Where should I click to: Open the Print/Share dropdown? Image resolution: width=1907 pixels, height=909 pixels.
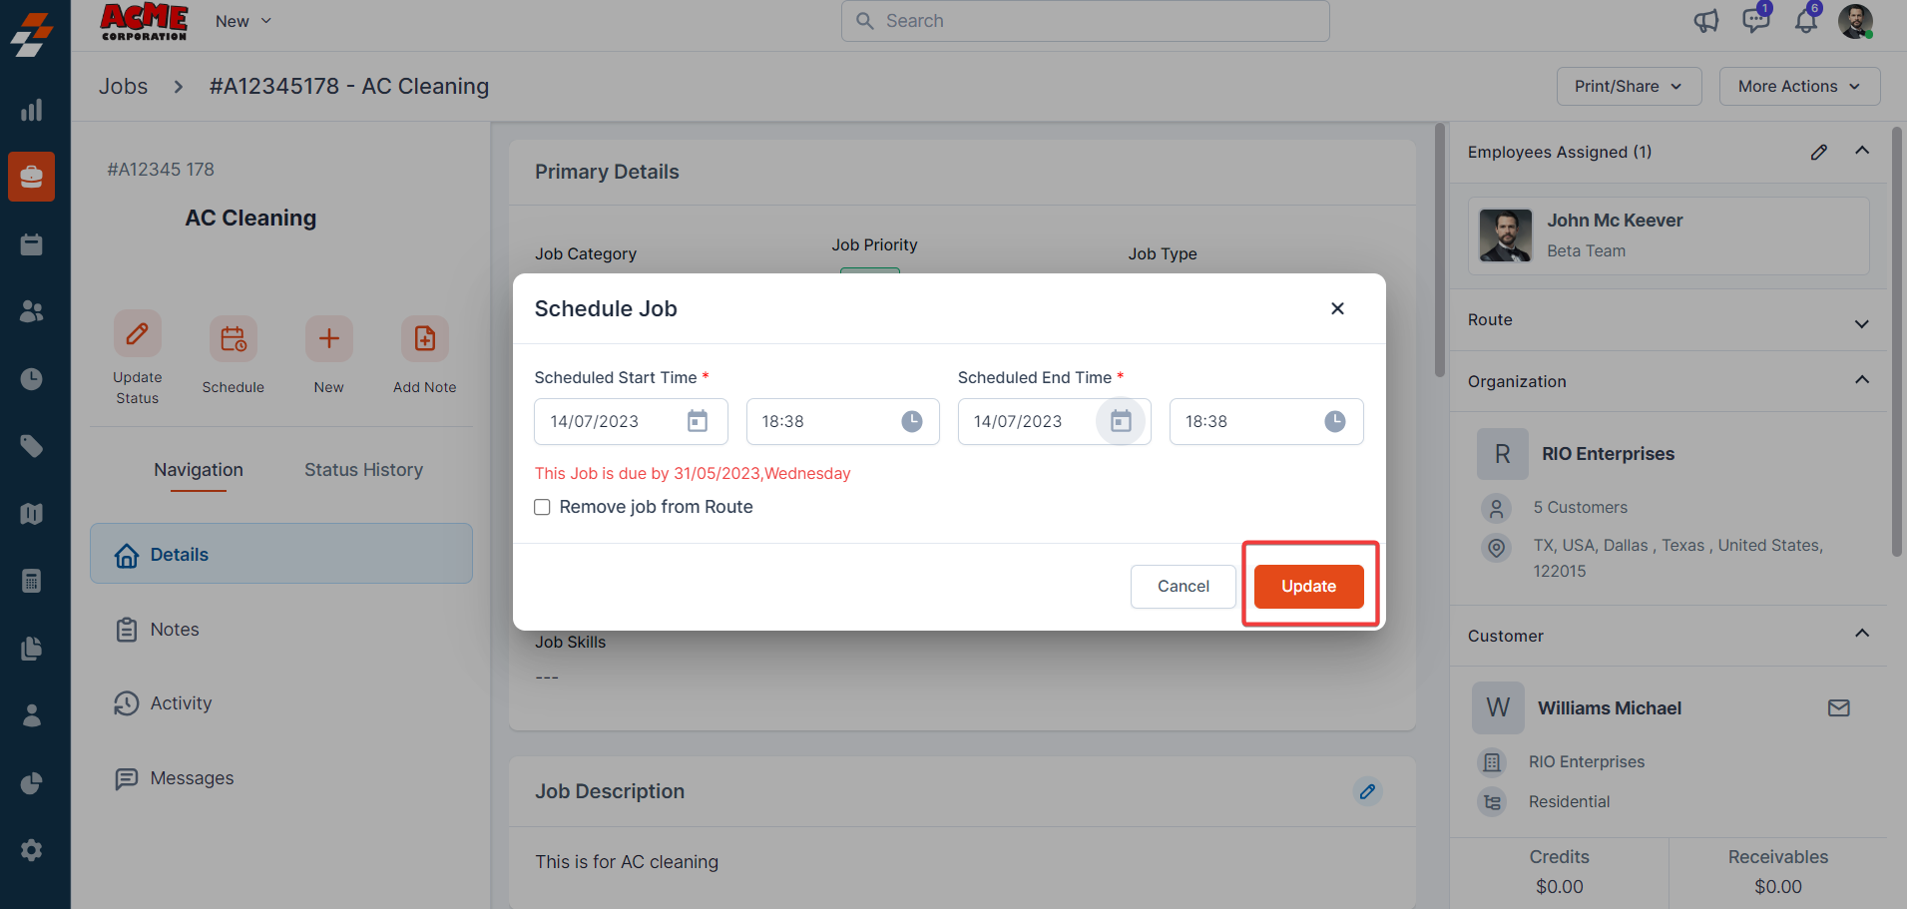coord(1628,87)
